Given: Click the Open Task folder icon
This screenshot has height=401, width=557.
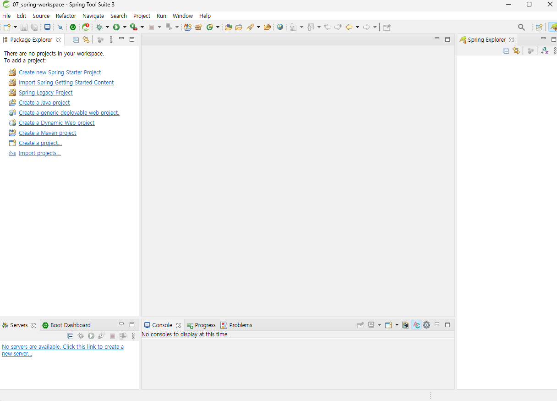Looking at the screenshot, I should (x=239, y=27).
